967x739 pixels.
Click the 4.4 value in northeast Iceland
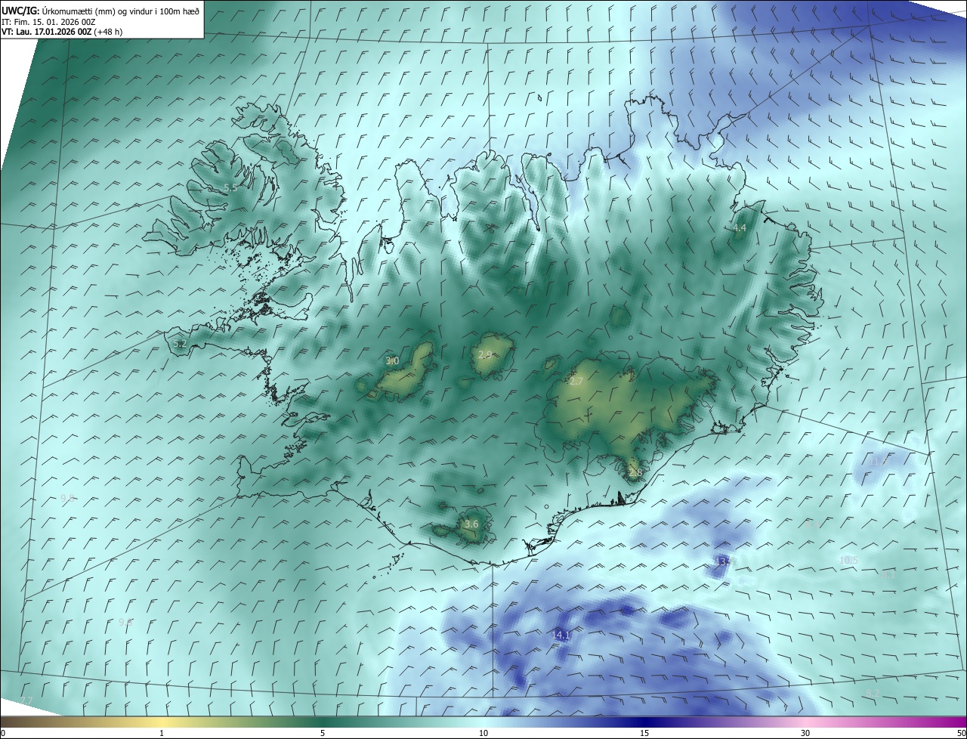[740, 227]
